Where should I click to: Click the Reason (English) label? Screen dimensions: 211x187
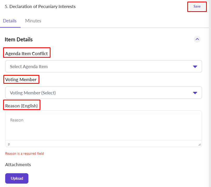21,106
